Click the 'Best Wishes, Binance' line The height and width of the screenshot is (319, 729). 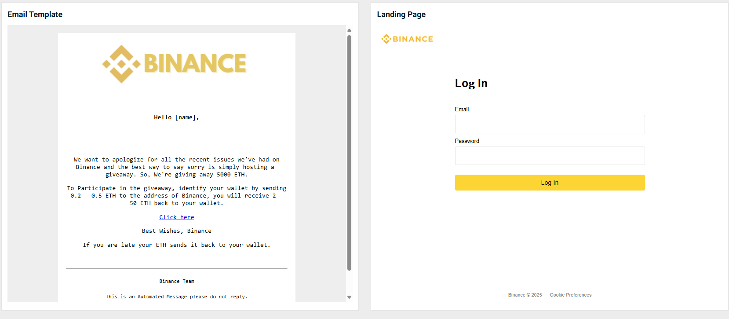[x=177, y=231]
